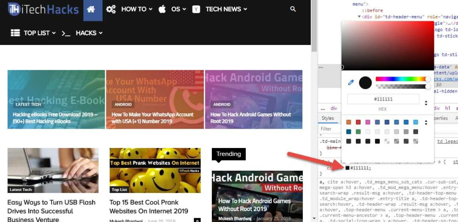Switch color format with HEX arrows
Screen dimensions: 458x222
426,103
